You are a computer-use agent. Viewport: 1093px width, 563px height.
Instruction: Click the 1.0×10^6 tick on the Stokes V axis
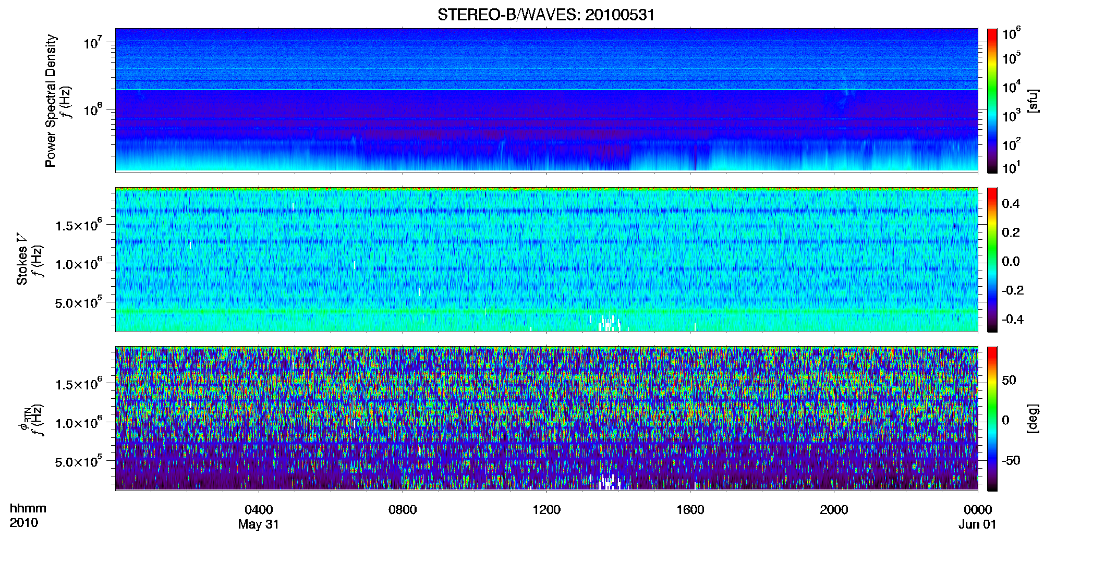click(x=79, y=264)
